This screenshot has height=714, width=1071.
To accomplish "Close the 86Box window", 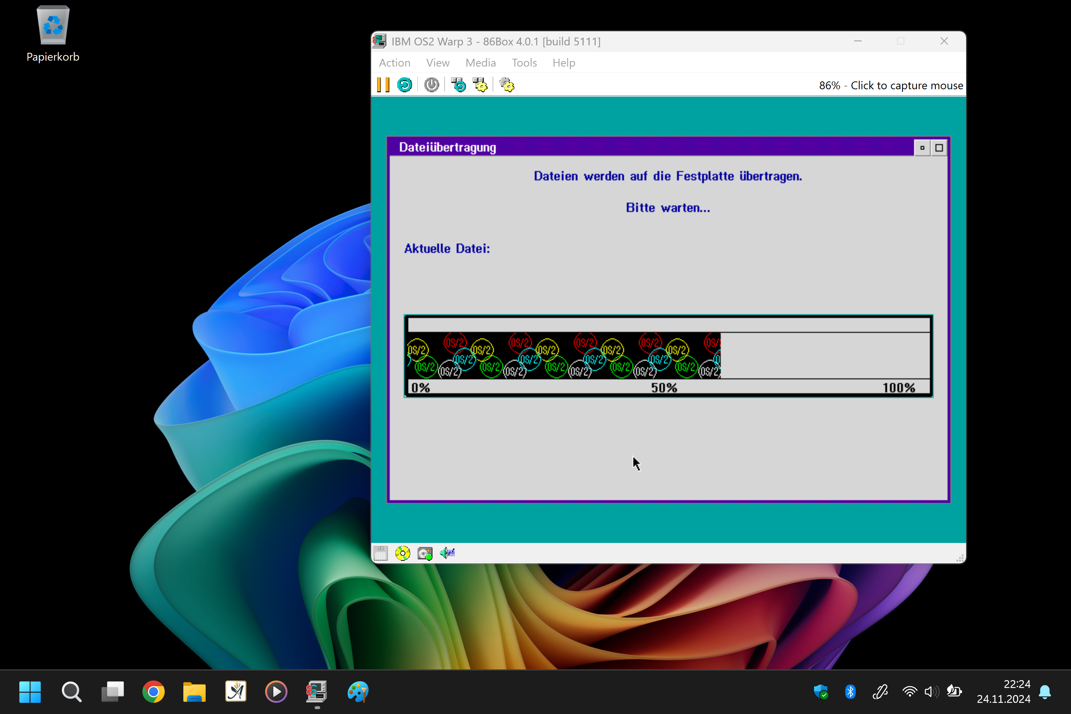I will click(x=944, y=41).
